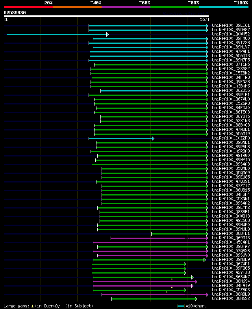Open hit UniRef100_Q9FMC0
The width and height of the screenshot is (252, 309).
231,39
